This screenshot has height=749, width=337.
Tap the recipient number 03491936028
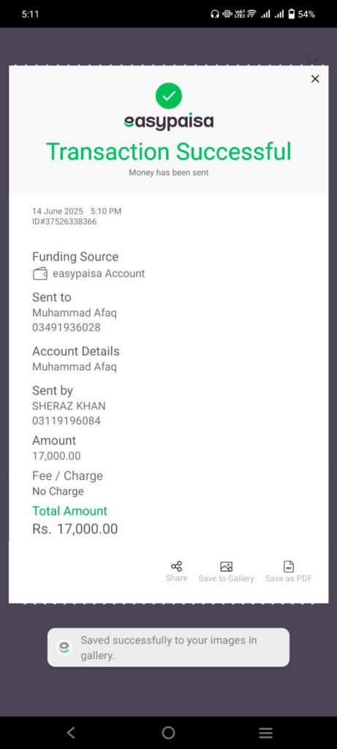click(67, 328)
